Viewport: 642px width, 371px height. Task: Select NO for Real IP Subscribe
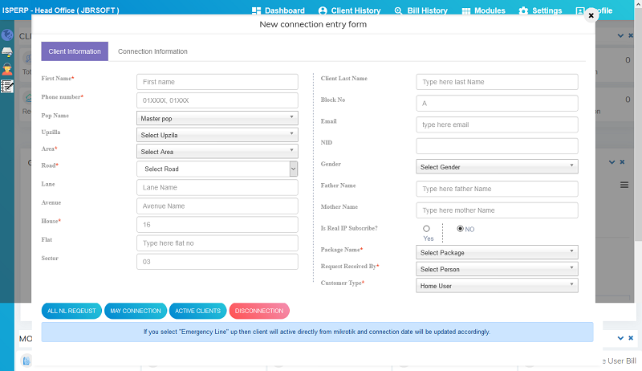[460, 229]
